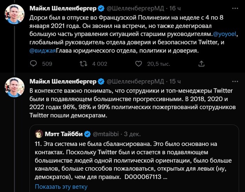Viewport: 245px width, 192px height.
Task: Click the reply icon on the first tweet
Action: [34, 64]
